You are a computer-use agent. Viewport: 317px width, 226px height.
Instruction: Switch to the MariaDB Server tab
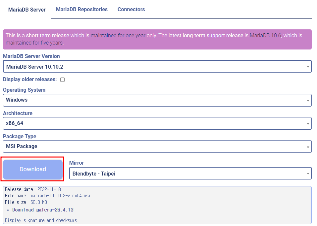coord(27,10)
